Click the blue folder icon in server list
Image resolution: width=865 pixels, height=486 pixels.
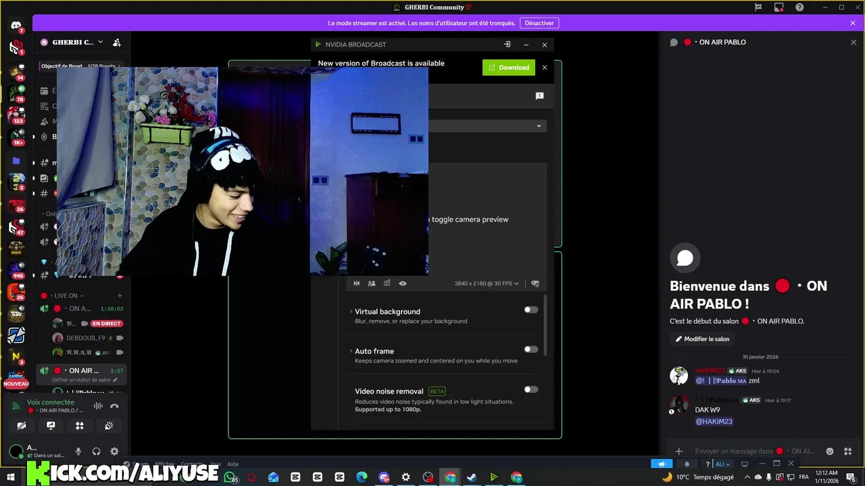16,161
